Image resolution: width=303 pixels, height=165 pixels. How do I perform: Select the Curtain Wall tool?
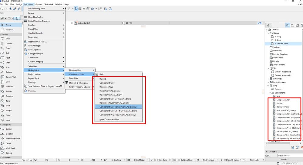[11, 77]
